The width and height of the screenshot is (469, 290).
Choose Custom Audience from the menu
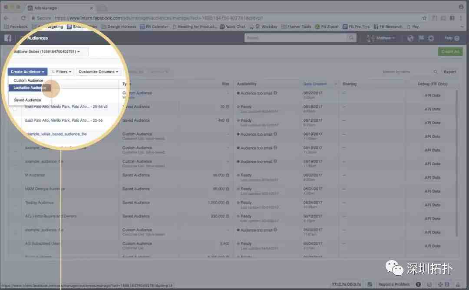pos(28,80)
